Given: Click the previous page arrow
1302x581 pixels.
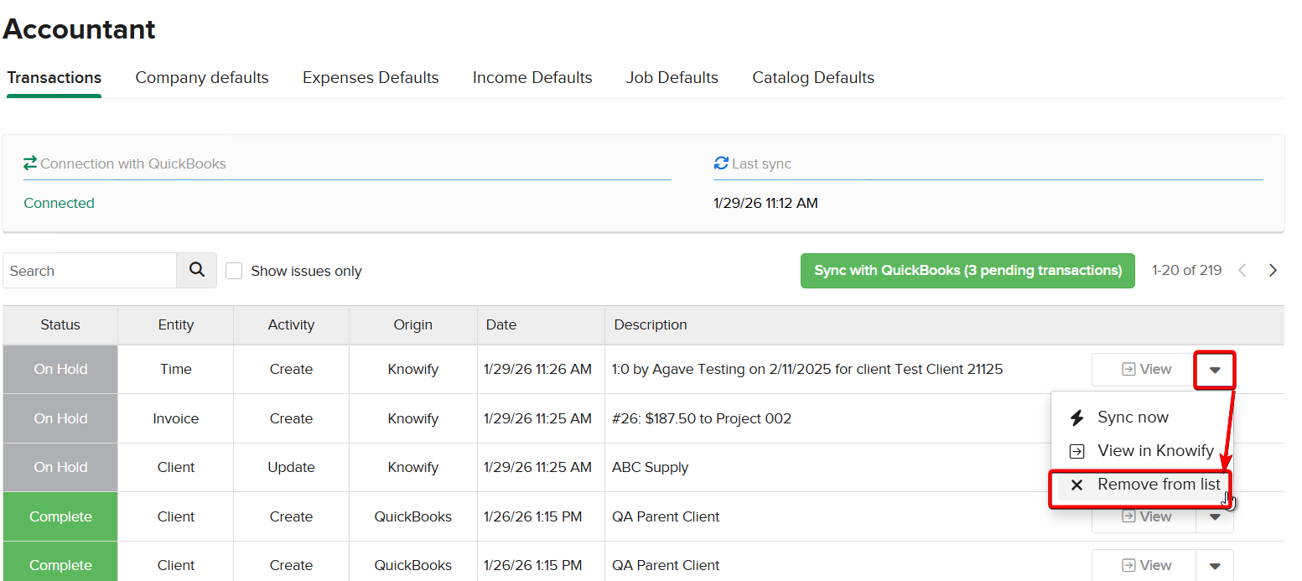Looking at the screenshot, I should pyautogui.click(x=1242, y=270).
